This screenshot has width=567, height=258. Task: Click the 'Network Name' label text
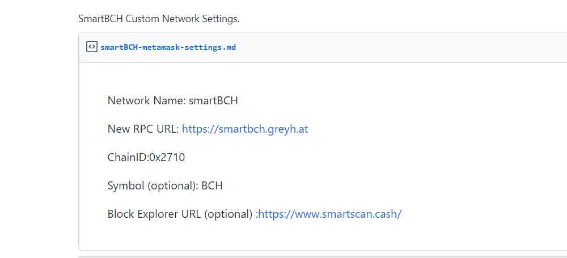click(146, 100)
